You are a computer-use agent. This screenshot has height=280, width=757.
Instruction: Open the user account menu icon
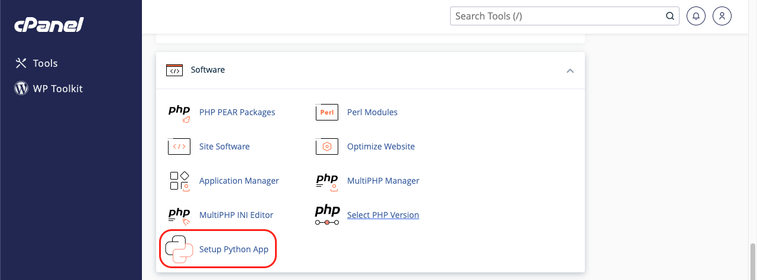click(722, 16)
